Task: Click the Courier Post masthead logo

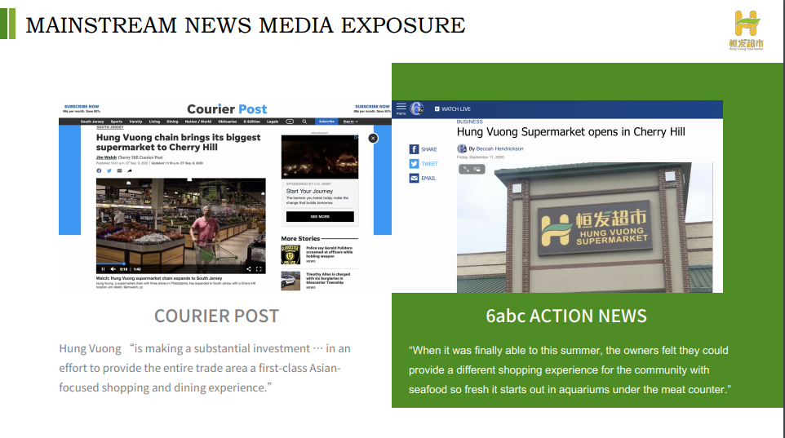Action: (227, 109)
